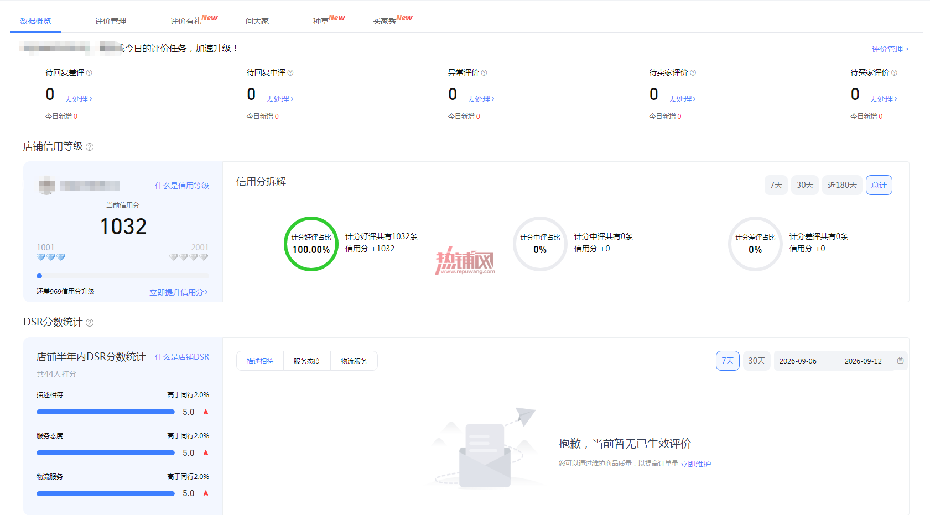The width and height of the screenshot is (930, 521).
Task: Expand 评价管理 link at top right
Action: click(x=890, y=49)
